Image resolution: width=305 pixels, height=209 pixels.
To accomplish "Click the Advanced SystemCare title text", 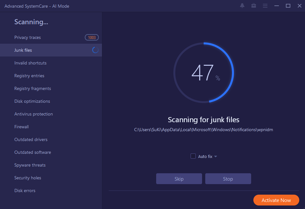I will 37,6.
